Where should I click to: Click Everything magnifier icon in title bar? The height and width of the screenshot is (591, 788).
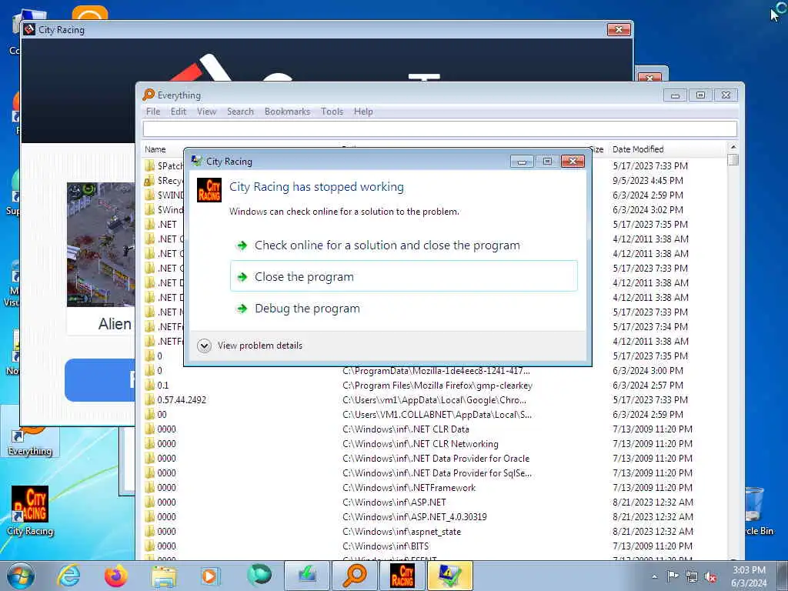coord(149,95)
